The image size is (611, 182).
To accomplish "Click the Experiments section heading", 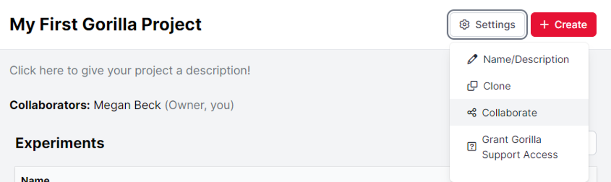I will tap(60, 143).
